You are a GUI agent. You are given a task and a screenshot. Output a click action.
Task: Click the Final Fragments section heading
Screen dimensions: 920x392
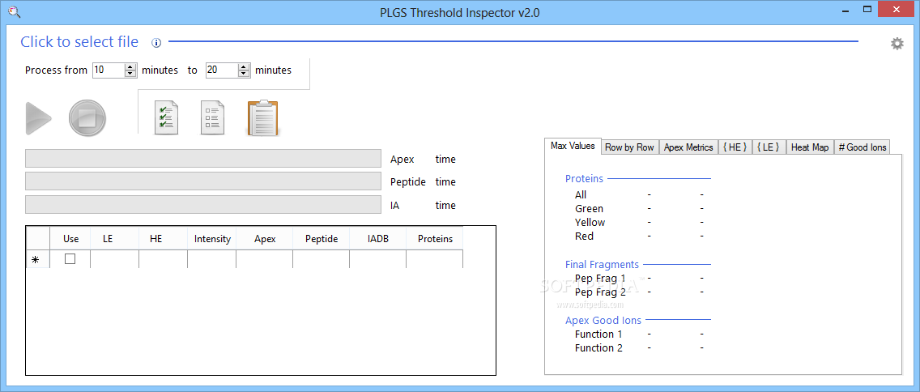tap(602, 265)
